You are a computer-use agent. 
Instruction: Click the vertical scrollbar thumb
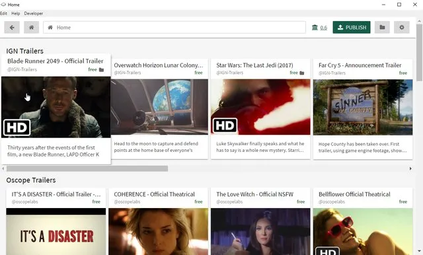419,53
